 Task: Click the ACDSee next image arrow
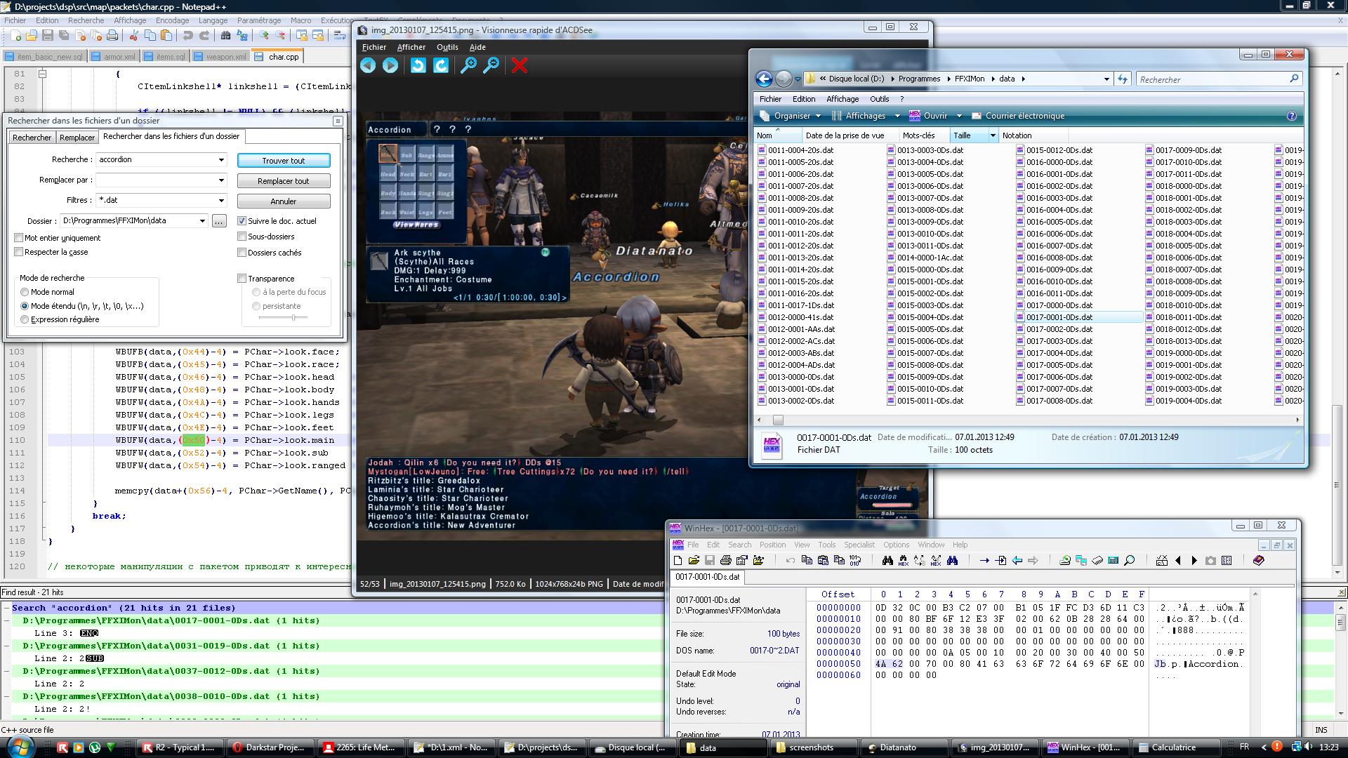pos(390,65)
